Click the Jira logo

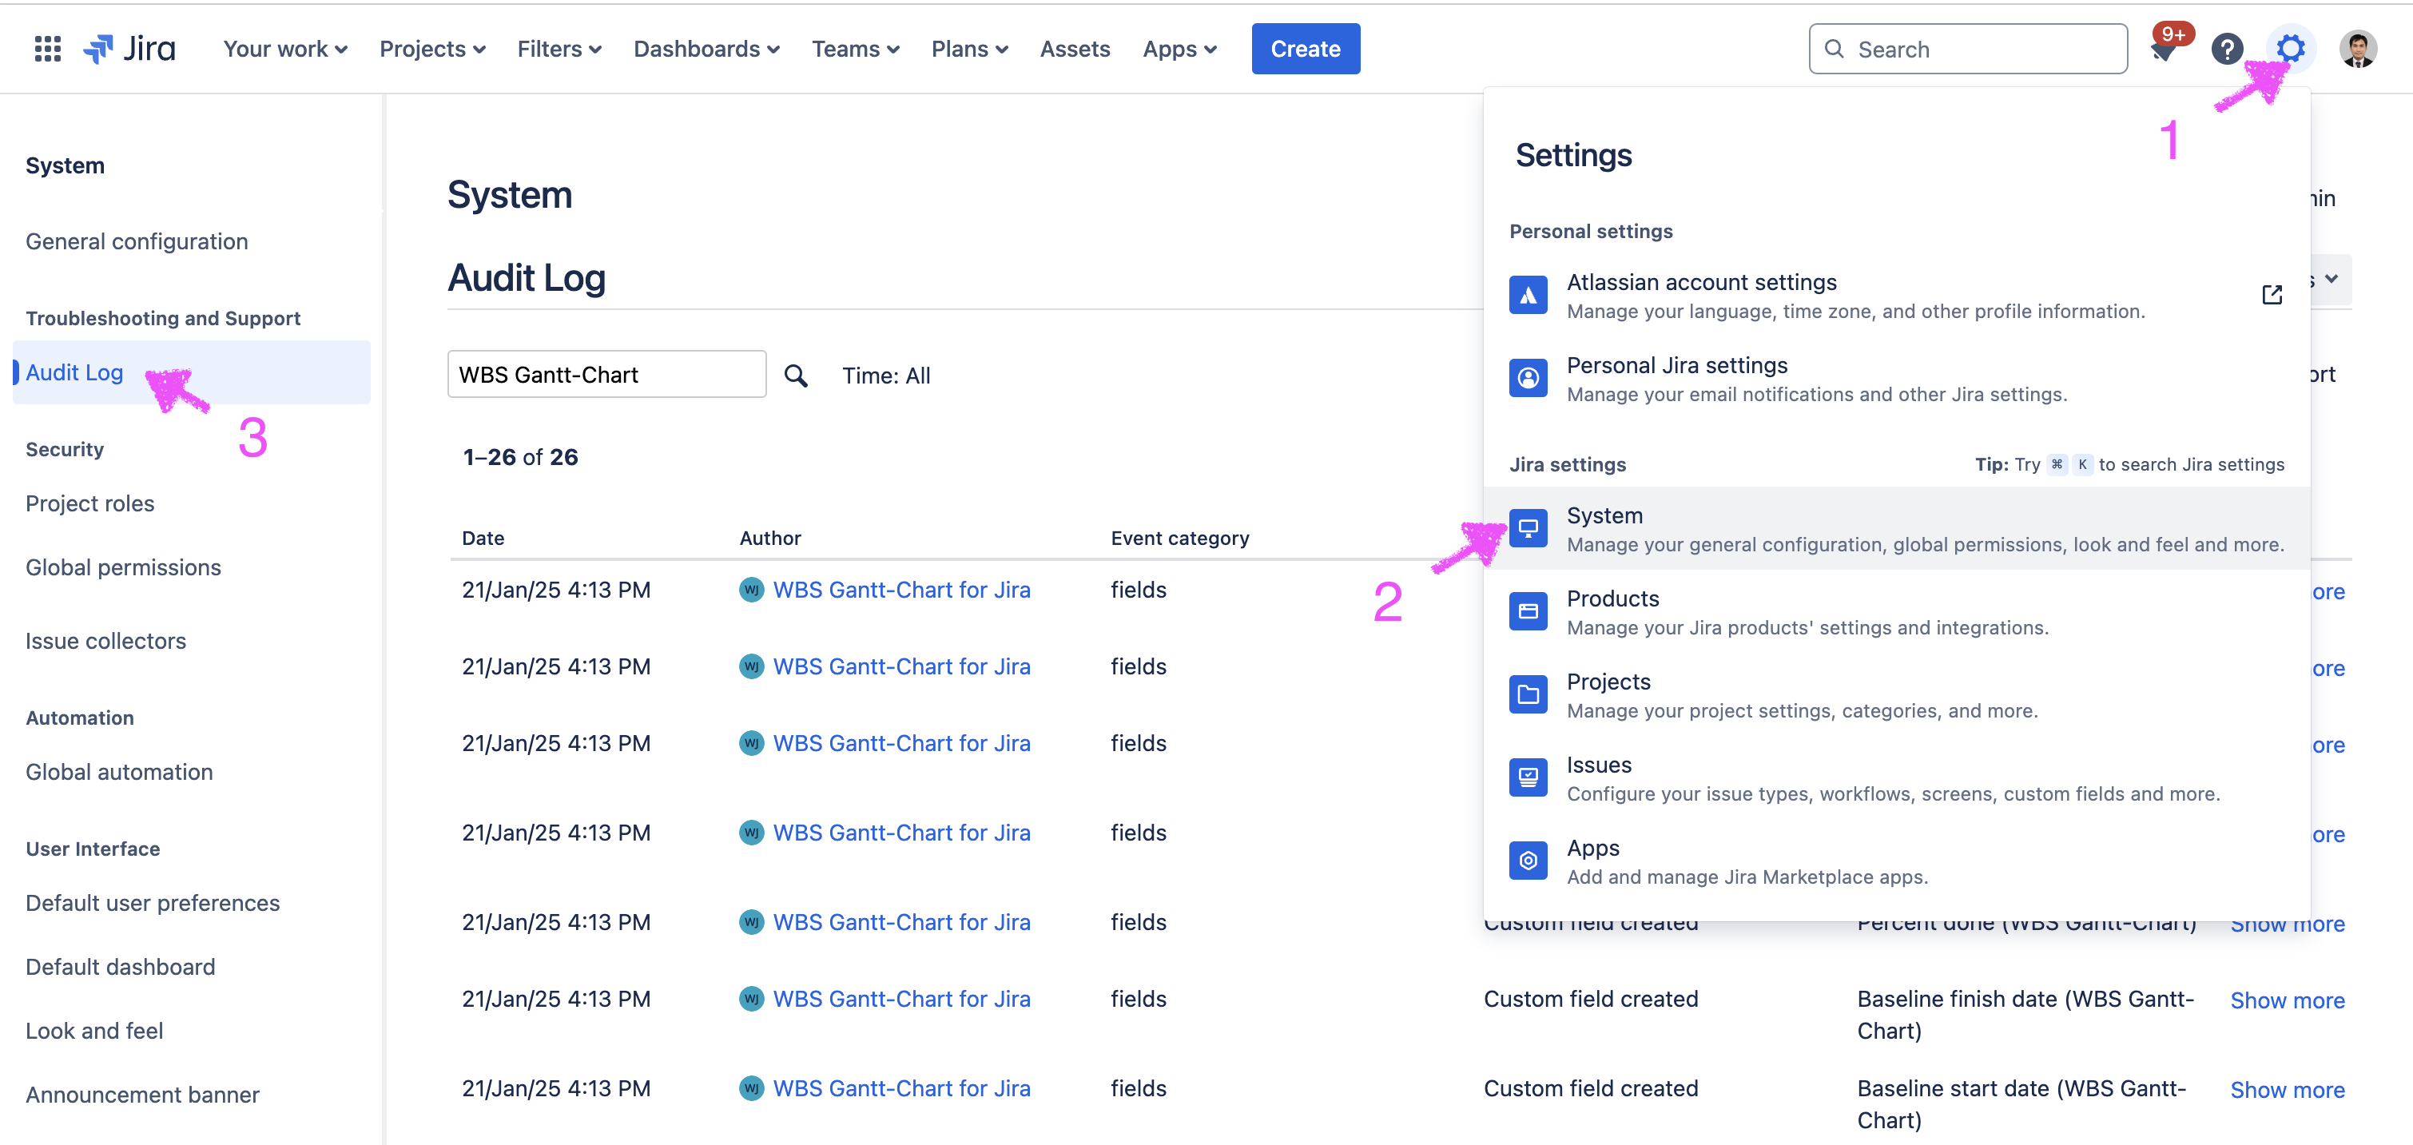(x=129, y=49)
